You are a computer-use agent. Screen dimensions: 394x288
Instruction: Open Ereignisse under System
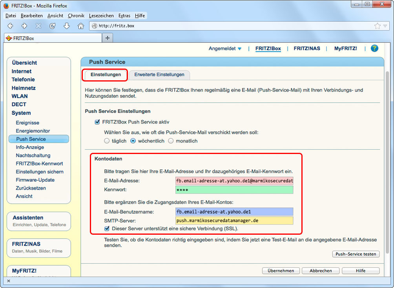coord(27,123)
